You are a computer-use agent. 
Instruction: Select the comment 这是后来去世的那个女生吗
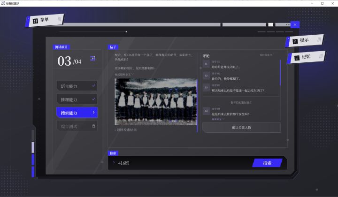click(x=230, y=114)
